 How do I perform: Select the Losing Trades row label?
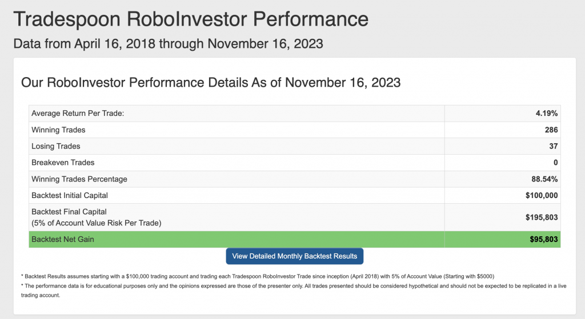tap(55, 146)
